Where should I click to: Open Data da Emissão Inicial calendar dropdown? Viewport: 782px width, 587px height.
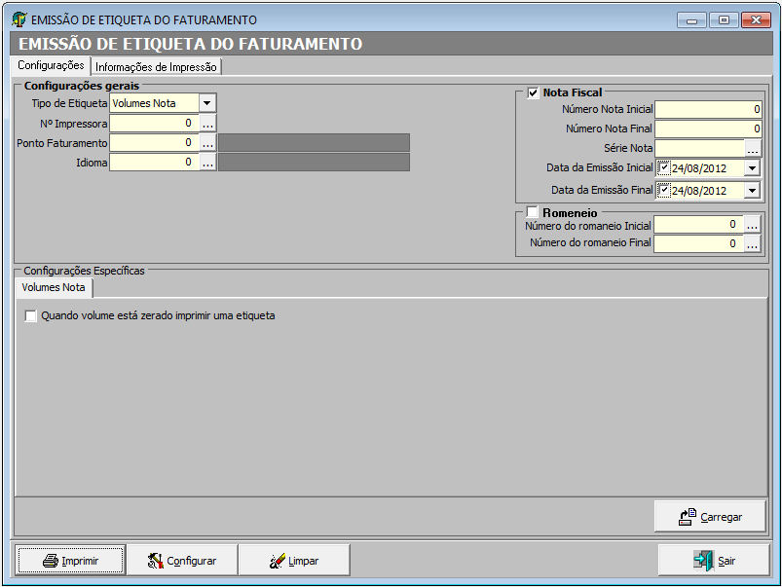click(x=751, y=167)
